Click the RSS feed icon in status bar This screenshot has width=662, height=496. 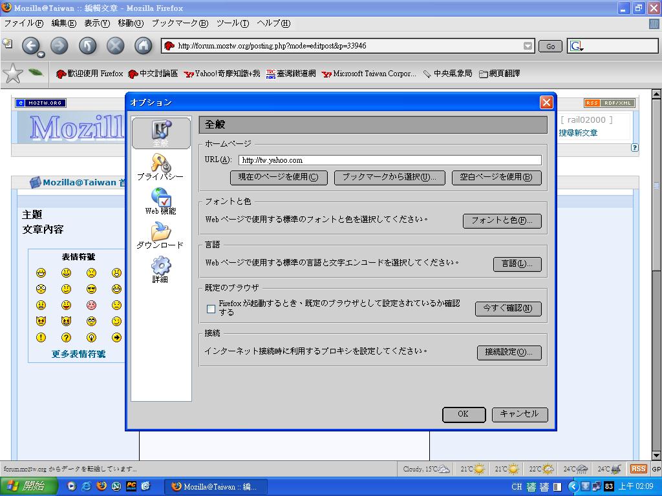[638, 469]
